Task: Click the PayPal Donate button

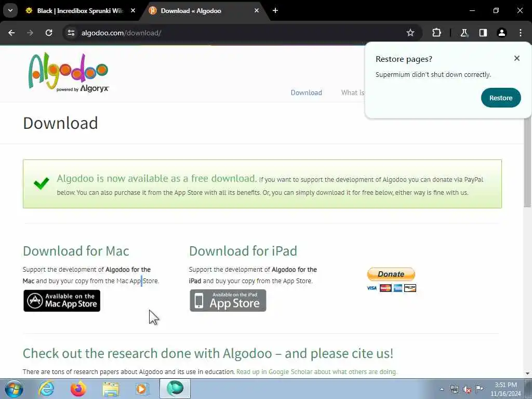Action: click(x=391, y=274)
